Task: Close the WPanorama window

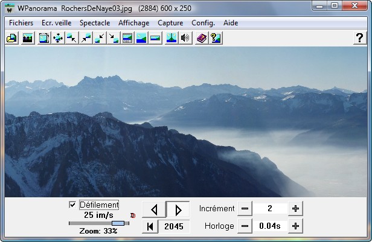Action: pyautogui.click(x=354, y=6)
